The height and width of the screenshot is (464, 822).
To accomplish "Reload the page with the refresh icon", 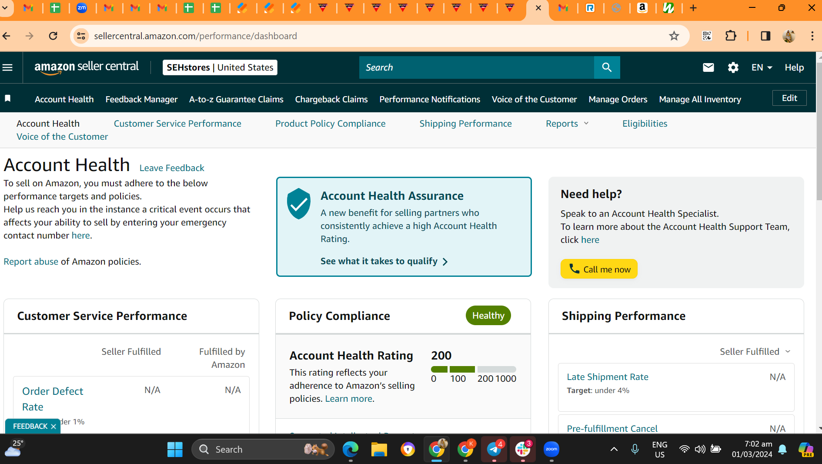I will [x=53, y=36].
